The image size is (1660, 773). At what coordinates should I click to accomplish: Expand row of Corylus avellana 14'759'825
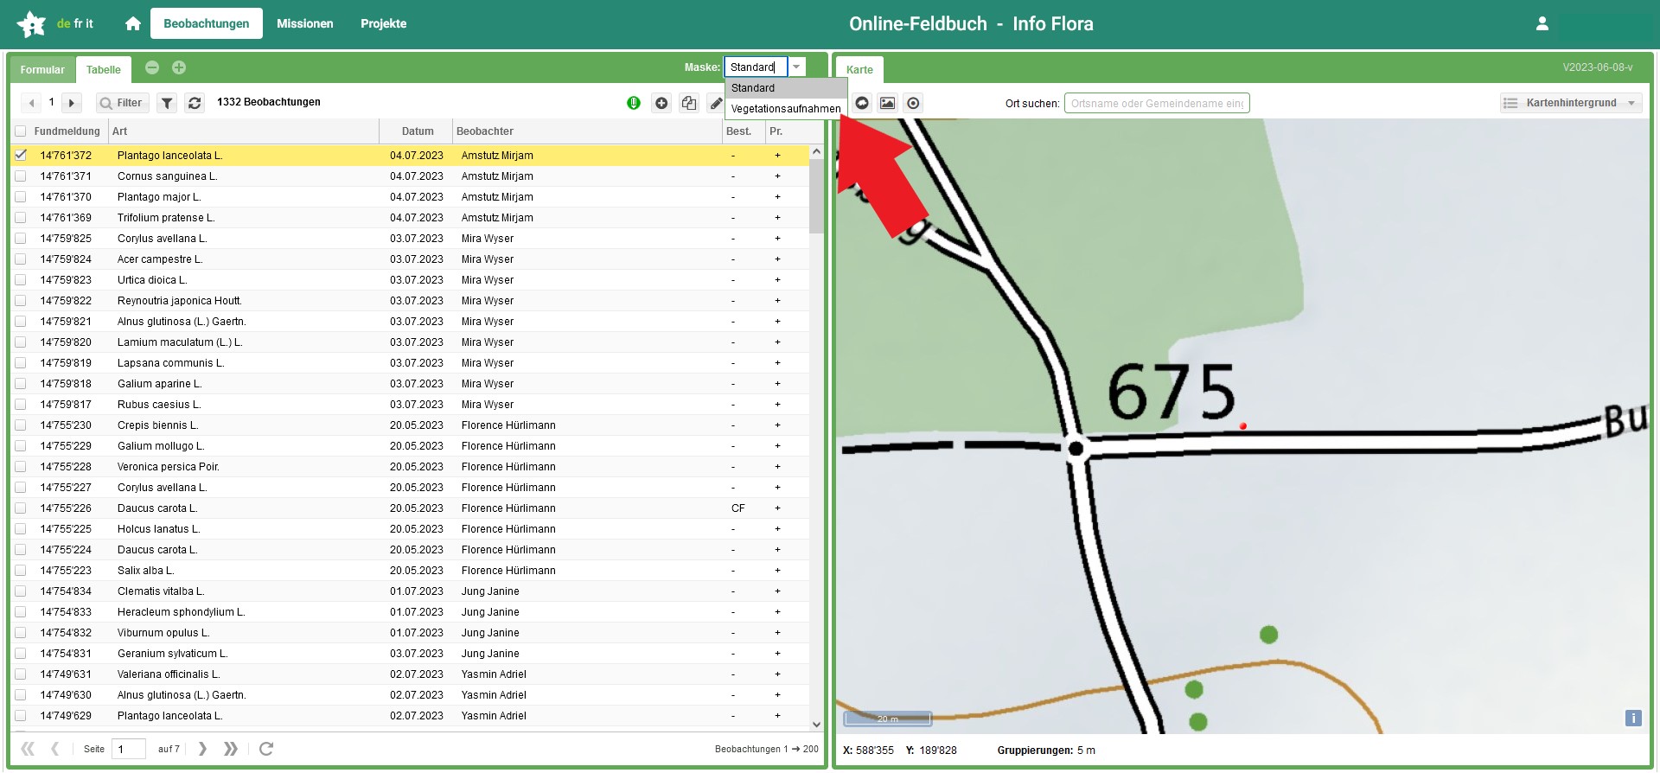coord(777,239)
